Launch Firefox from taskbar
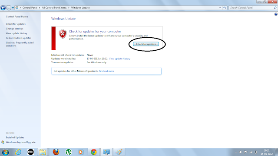 tap(56, 152)
